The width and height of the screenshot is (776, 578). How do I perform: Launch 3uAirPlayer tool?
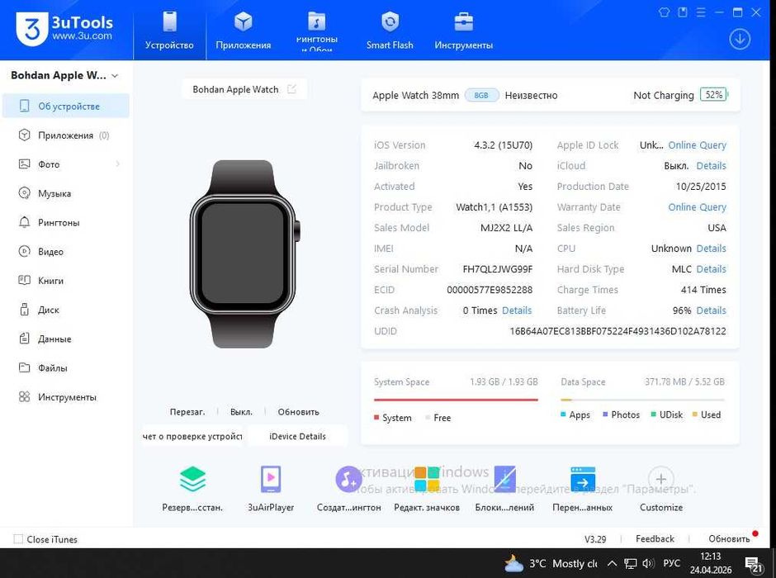coord(271,489)
